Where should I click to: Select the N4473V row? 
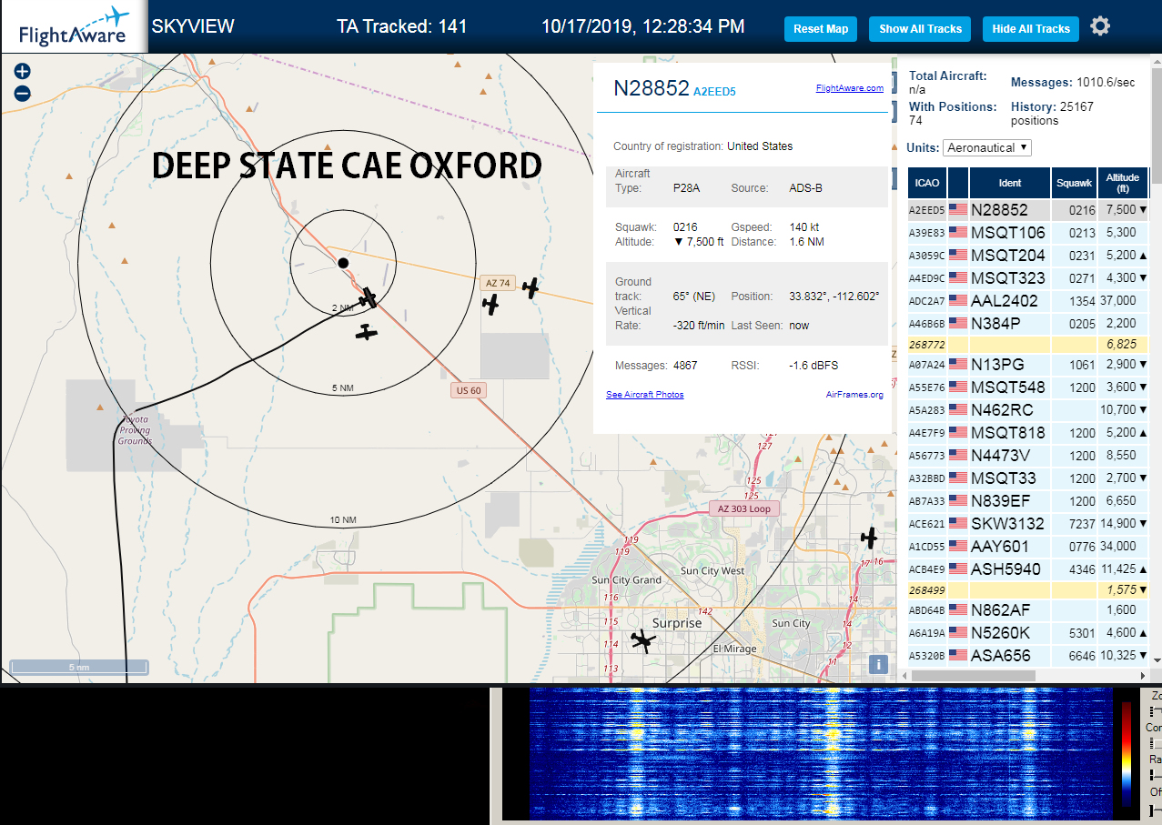point(1028,455)
